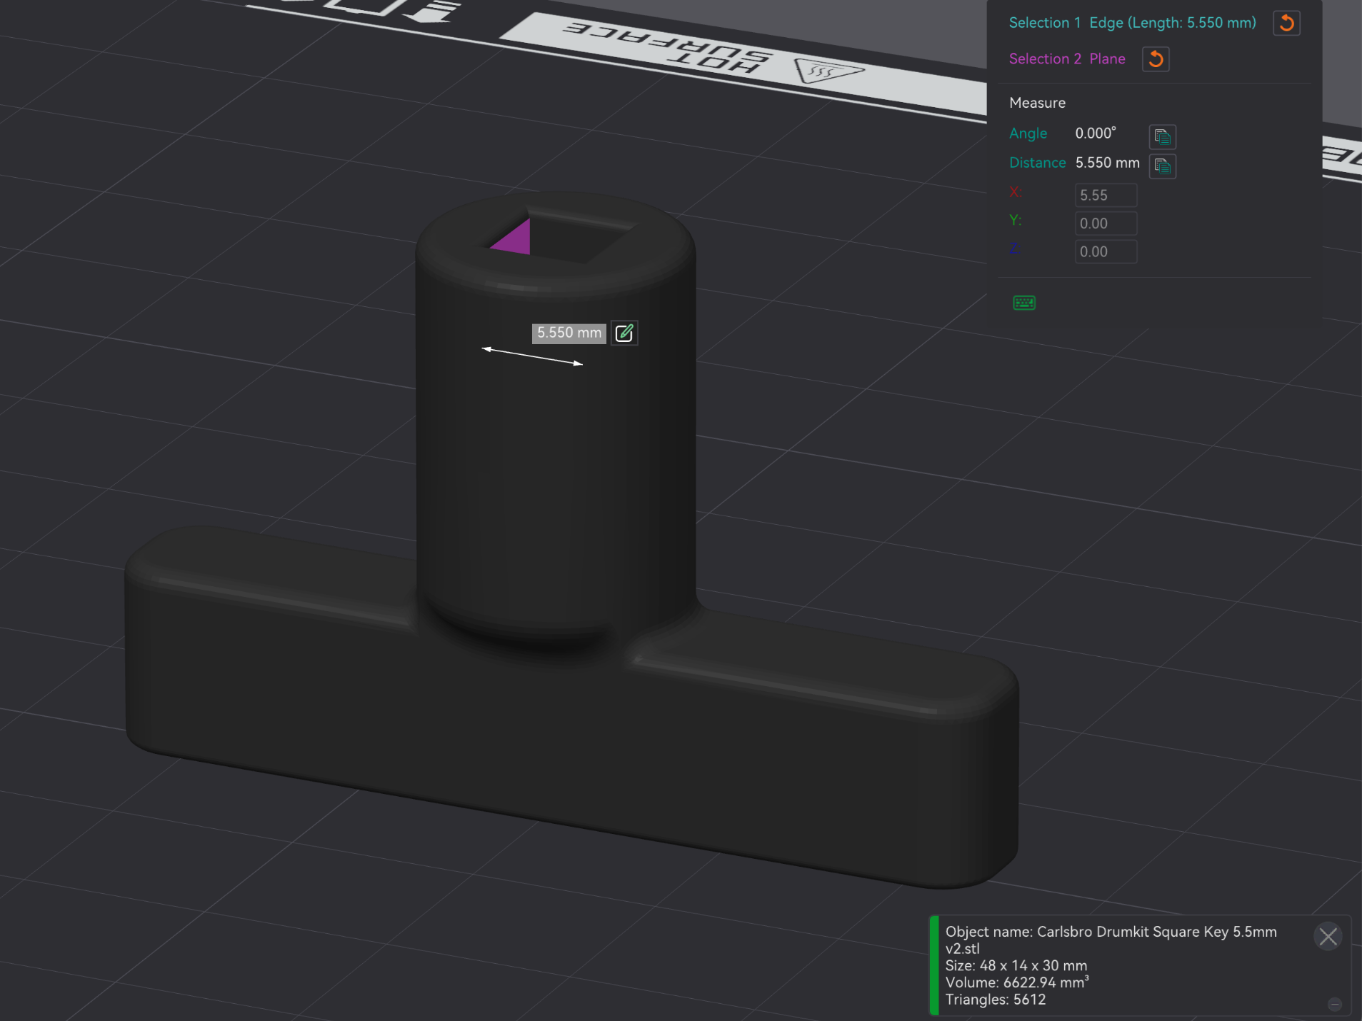Click the Selection 2 Plane text
This screenshot has height=1021, width=1362.
pyautogui.click(x=1067, y=59)
